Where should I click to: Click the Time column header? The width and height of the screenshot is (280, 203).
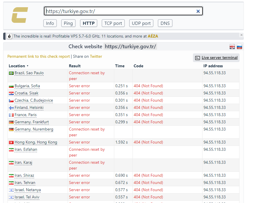click(120, 66)
